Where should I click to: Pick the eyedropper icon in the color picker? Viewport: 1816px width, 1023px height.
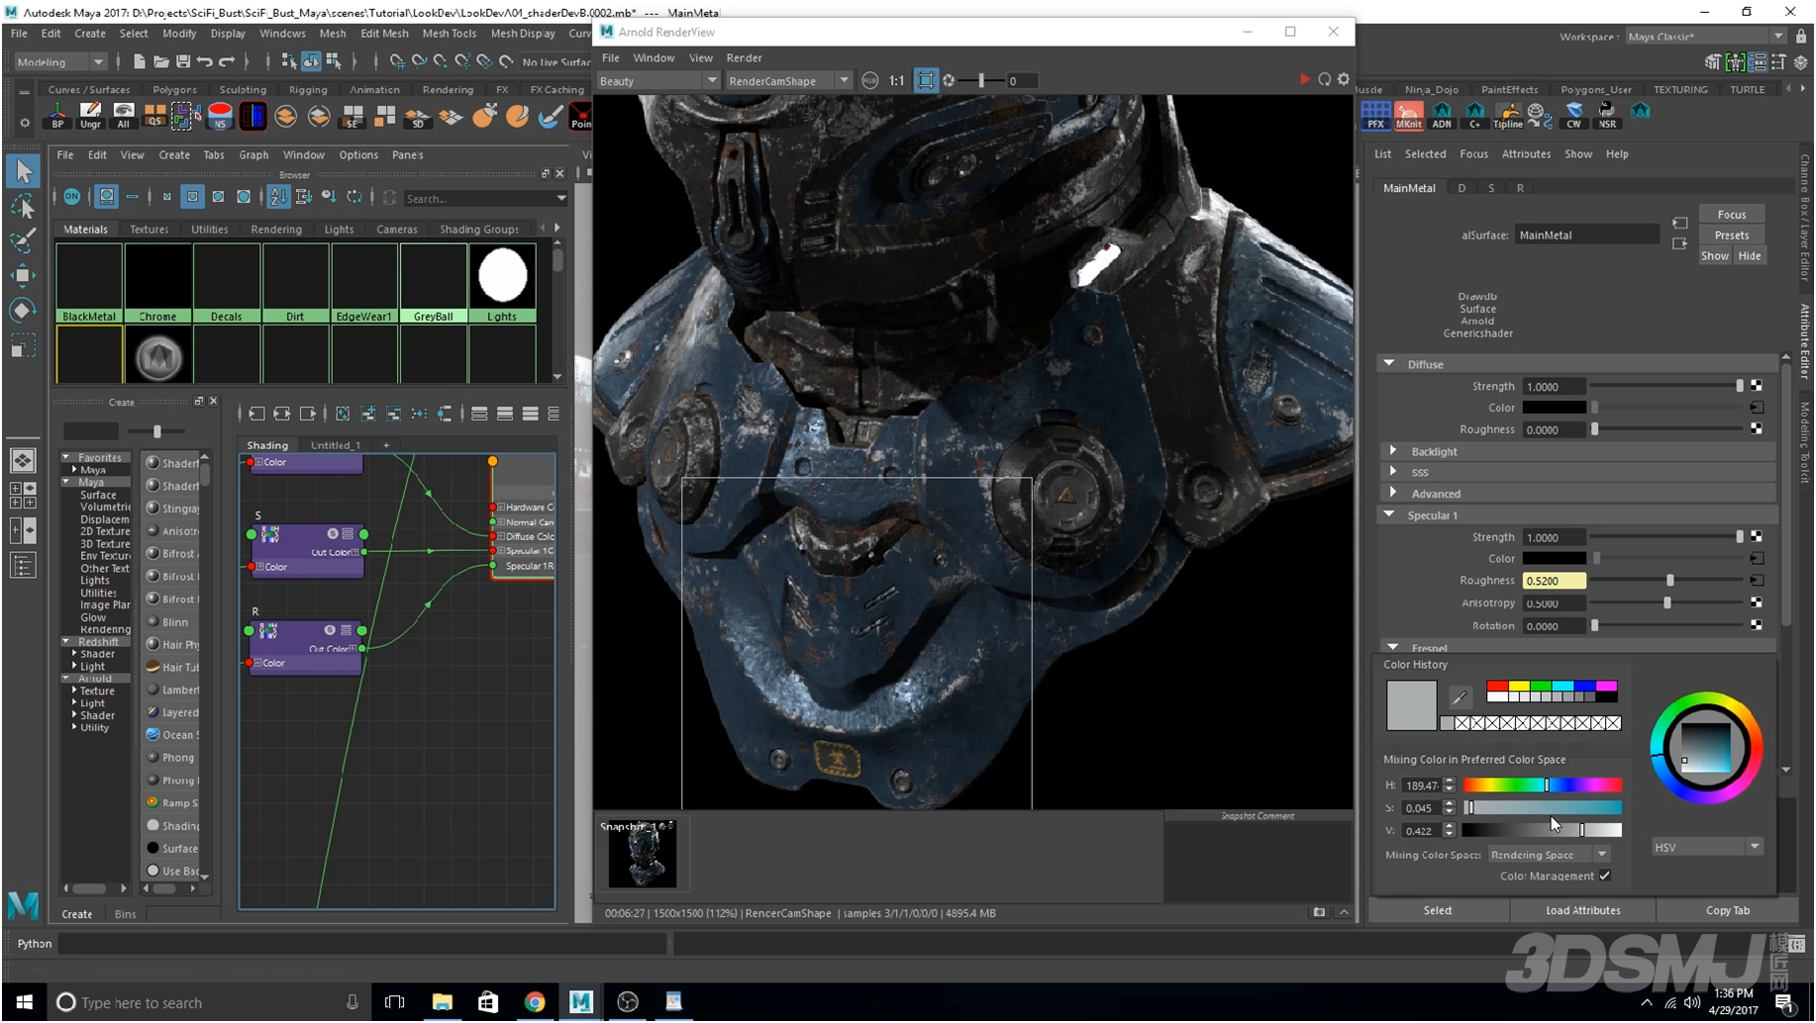tap(1459, 697)
